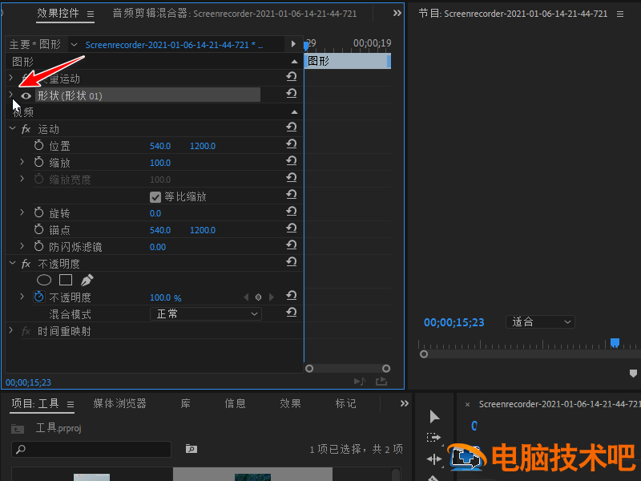Switch to the 媒体浏览器 tab
This screenshot has width=641, height=481.
click(119, 404)
